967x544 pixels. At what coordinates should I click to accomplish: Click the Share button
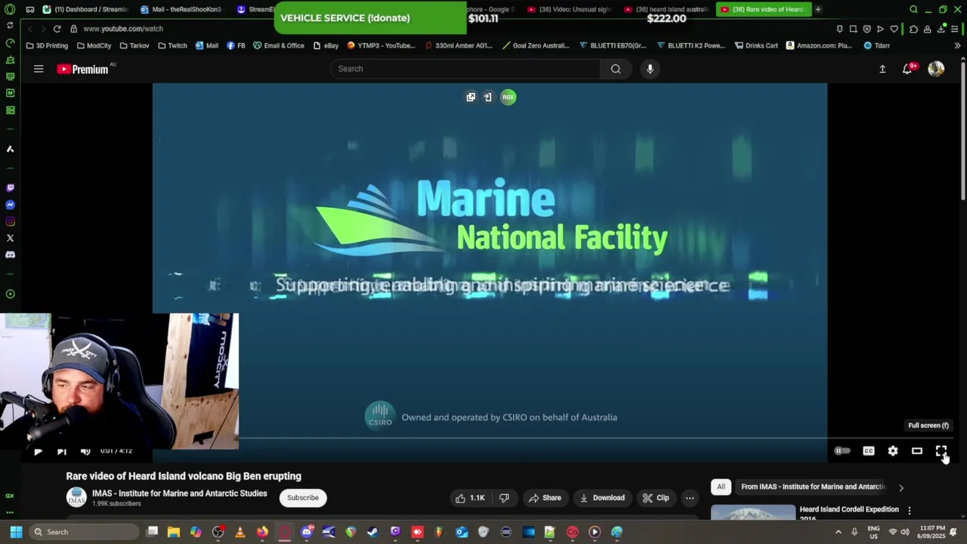click(545, 498)
